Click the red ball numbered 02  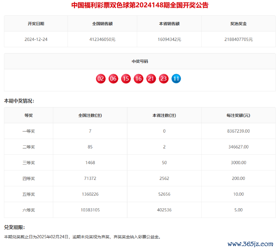(x=101, y=79)
